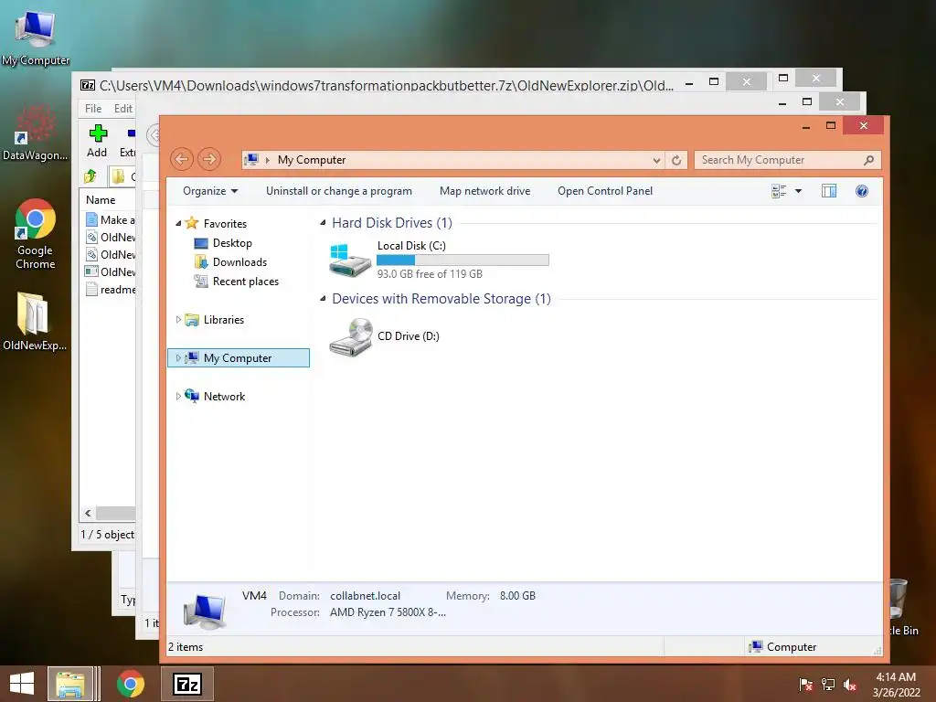Select the Make a file entry in 7-Zip

[111, 219]
